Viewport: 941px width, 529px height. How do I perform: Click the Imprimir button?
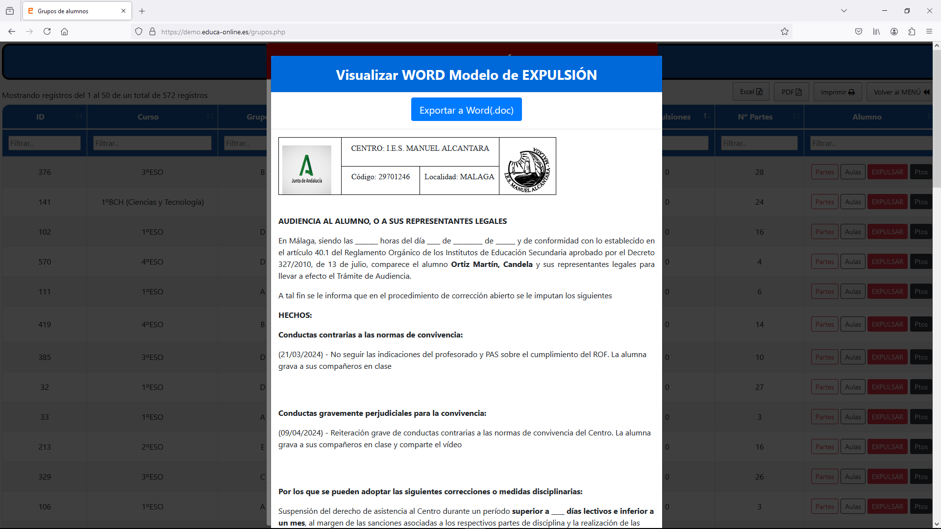pyautogui.click(x=837, y=92)
